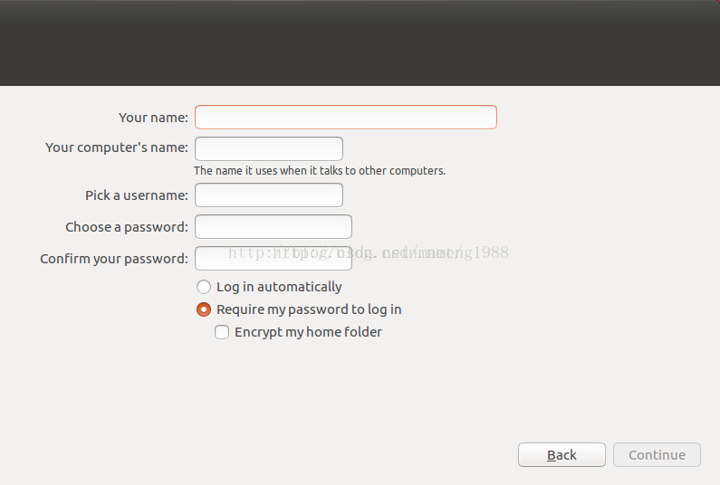This screenshot has width=720, height=485.
Task: Click the greyed-out Continue button
Action: [657, 455]
